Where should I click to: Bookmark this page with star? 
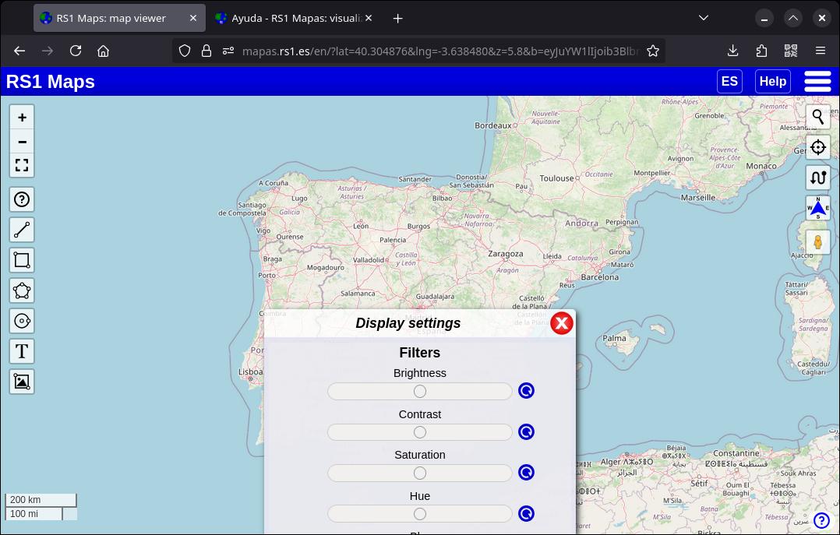click(652, 51)
